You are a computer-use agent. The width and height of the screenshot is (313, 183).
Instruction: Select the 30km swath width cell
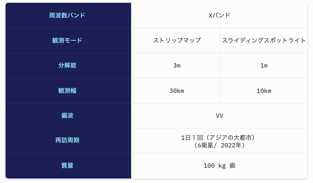(175, 91)
